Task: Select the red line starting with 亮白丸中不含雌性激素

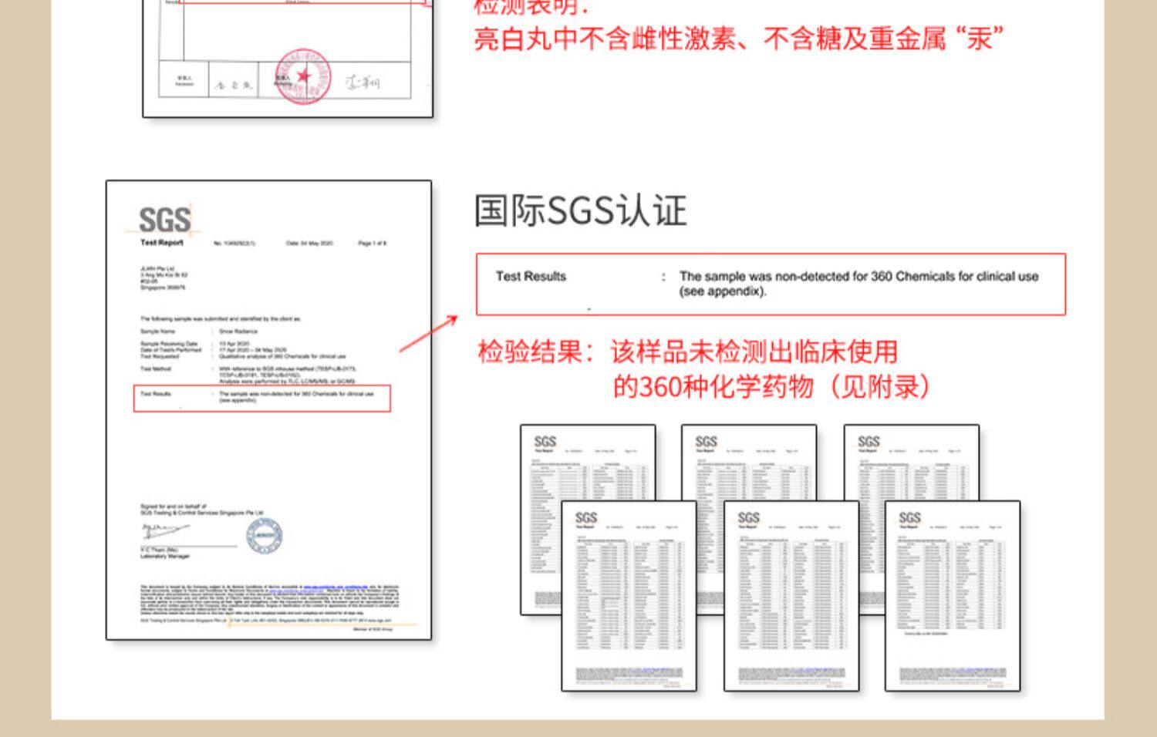Action: tap(739, 38)
